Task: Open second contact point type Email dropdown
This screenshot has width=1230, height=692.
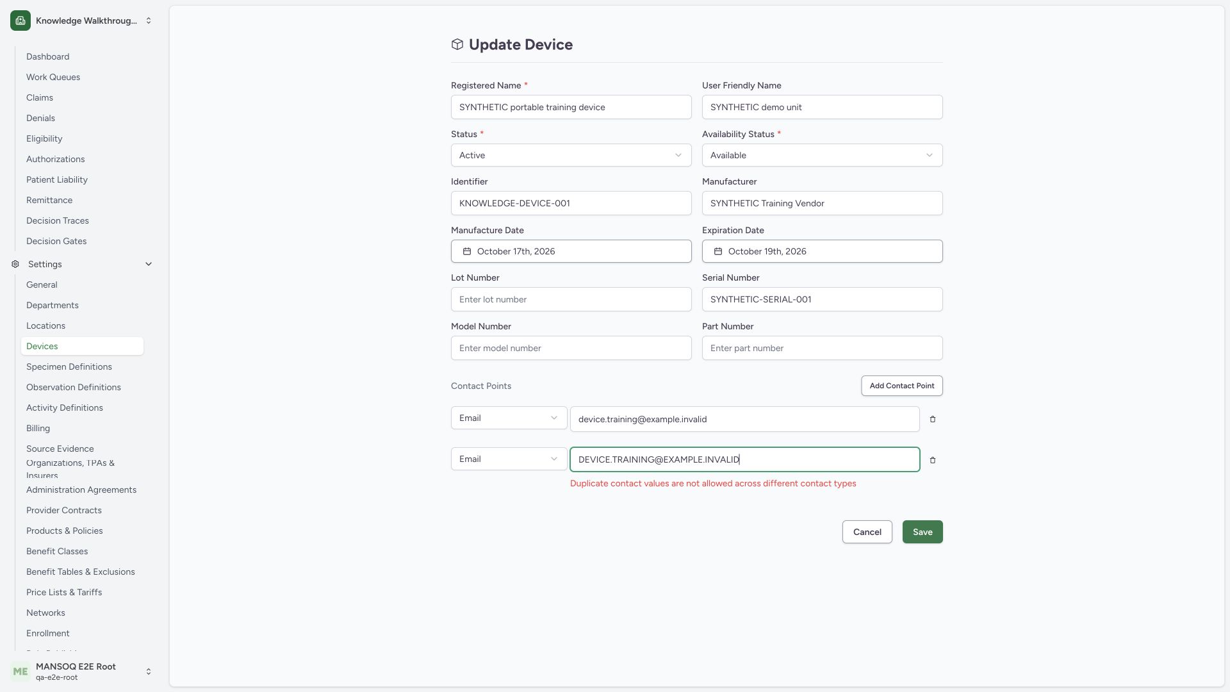Action: 509,459
